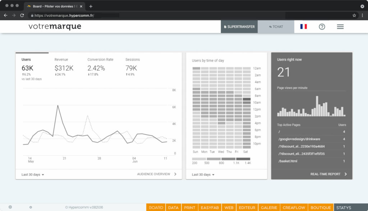
Task: Click the French flag language icon
Action: pyautogui.click(x=303, y=27)
